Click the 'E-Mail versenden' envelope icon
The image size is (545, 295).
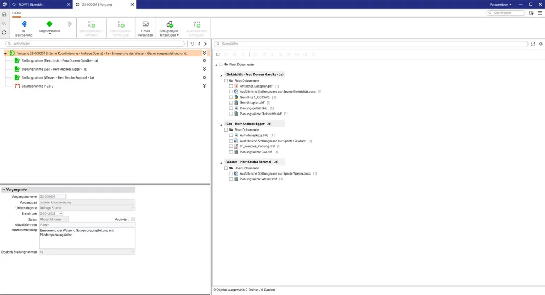[x=145, y=24]
